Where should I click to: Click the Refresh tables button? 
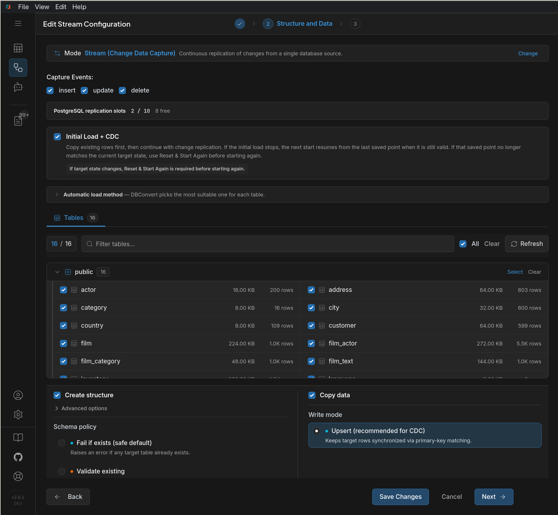point(526,244)
